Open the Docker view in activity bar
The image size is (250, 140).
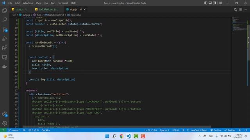click(5, 66)
